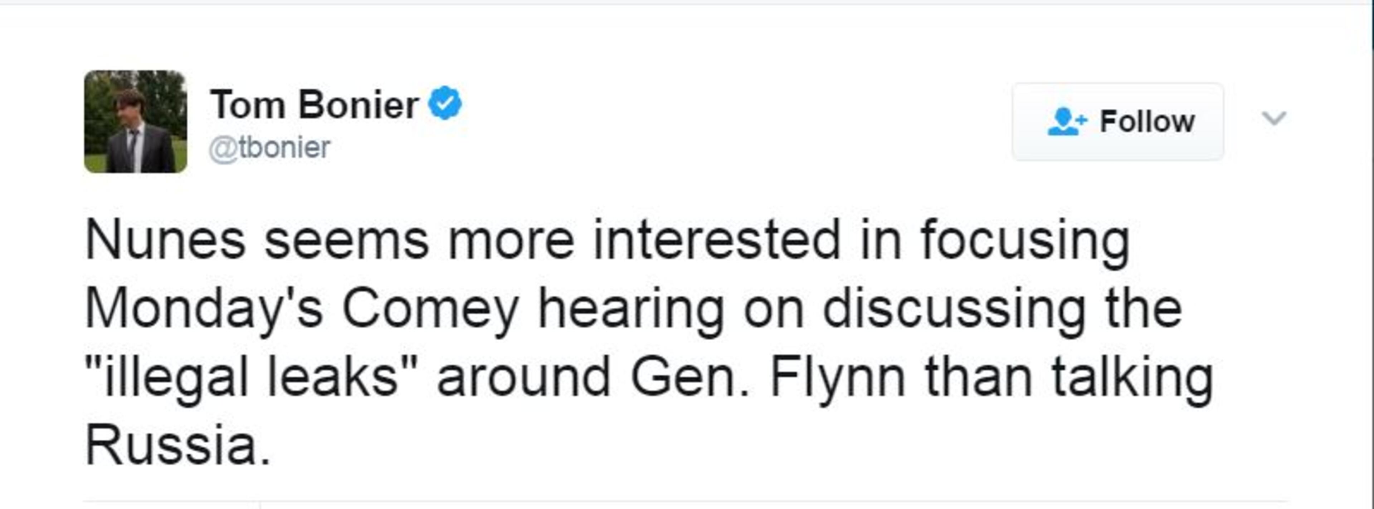Click Tom Bonier's profile avatar photo
The height and width of the screenshot is (509, 1374).
(136, 122)
